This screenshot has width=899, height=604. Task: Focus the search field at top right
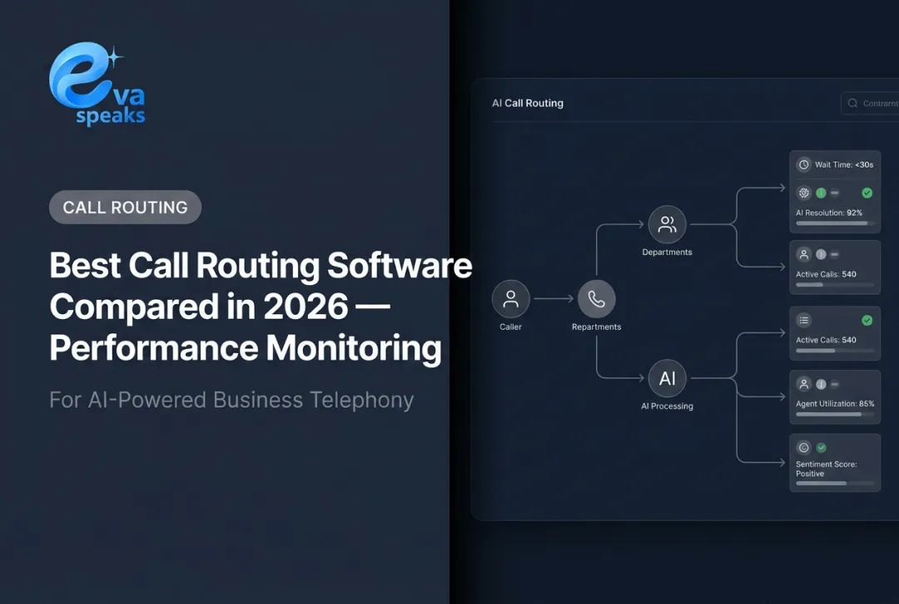coord(870,103)
